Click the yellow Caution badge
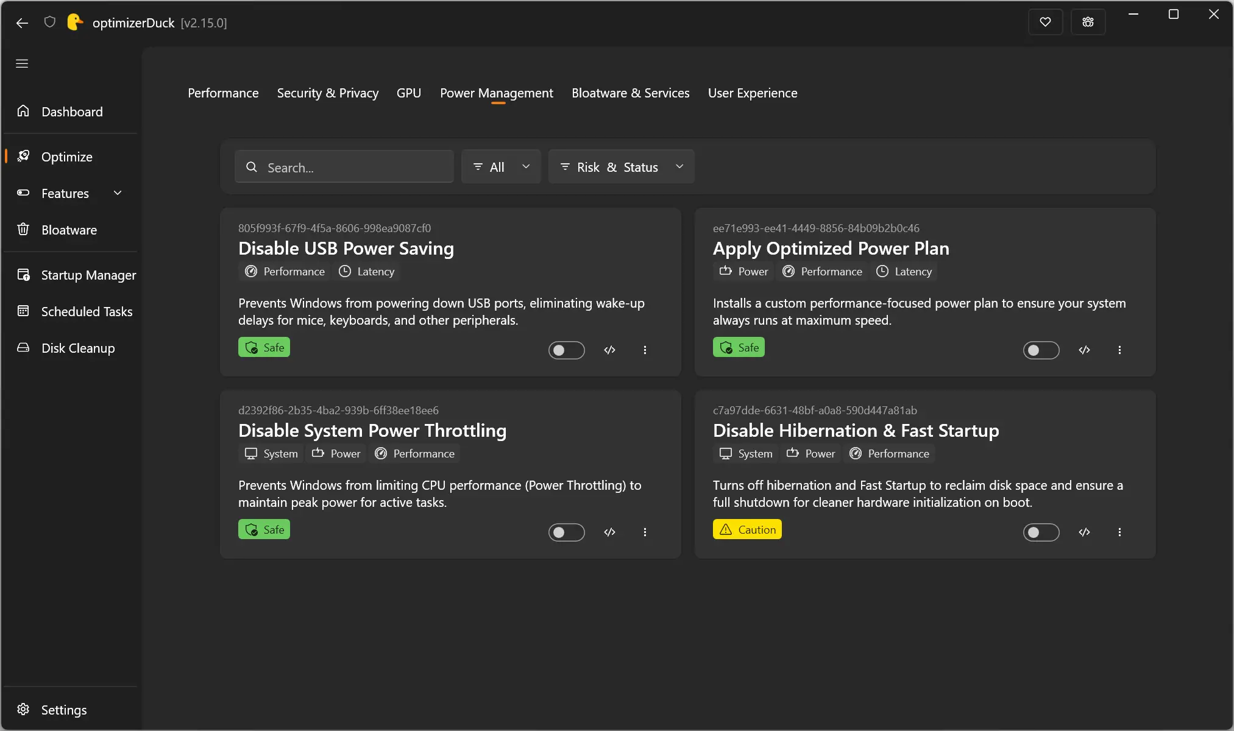This screenshot has width=1234, height=731. tap(747, 529)
